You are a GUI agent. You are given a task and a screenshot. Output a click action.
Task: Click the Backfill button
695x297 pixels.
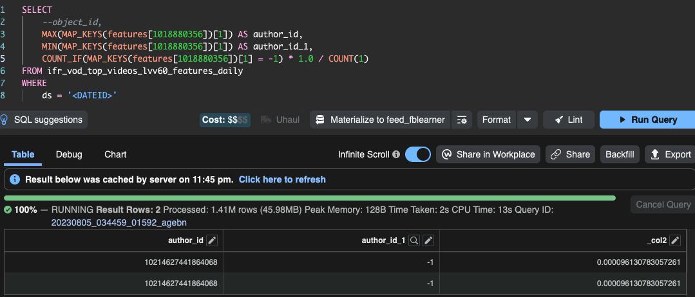620,154
